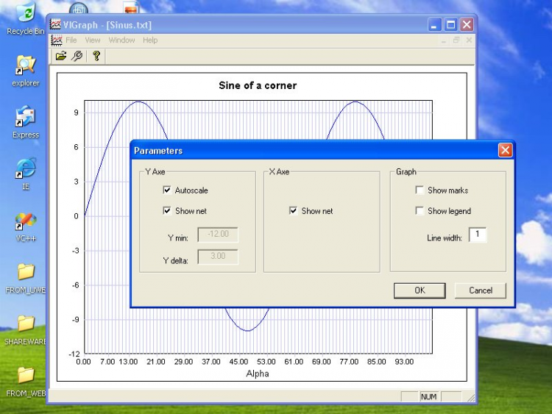Click the Alpha x-axis label
The width and height of the screenshot is (552, 414).
click(258, 374)
